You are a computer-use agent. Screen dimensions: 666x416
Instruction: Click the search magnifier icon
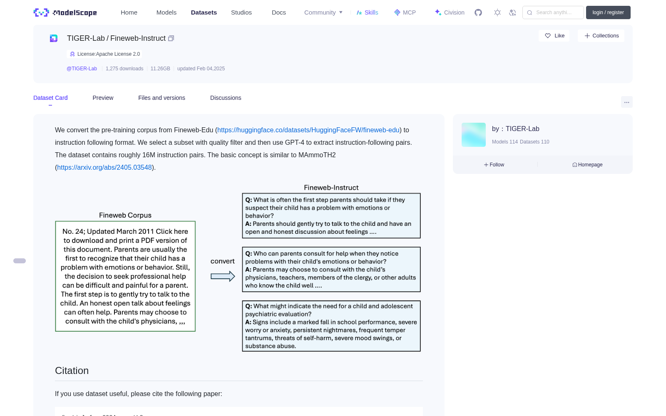tap(529, 12)
